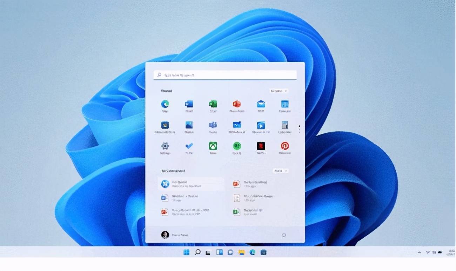Click the Start menu search box
The image size is (456, 271).
click(225, 75)
